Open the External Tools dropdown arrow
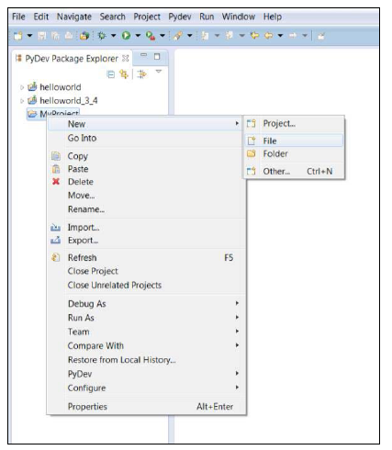Screen dimensions: 392x450 pos(162,36)
